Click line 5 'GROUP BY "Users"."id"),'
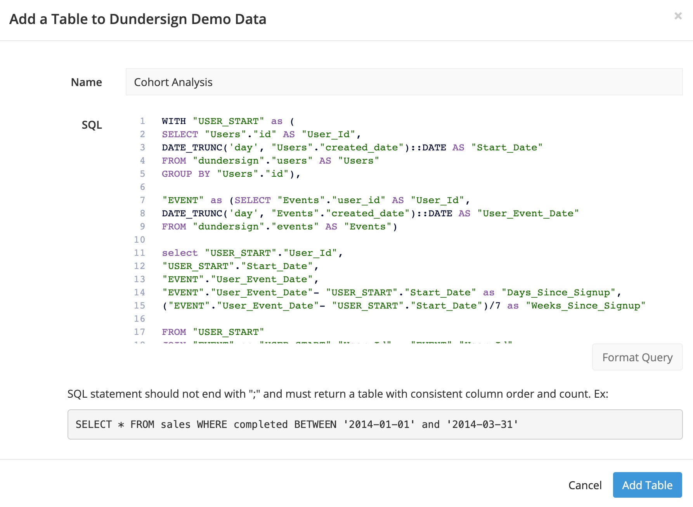The image size is (693, 507). coord(231,174)
